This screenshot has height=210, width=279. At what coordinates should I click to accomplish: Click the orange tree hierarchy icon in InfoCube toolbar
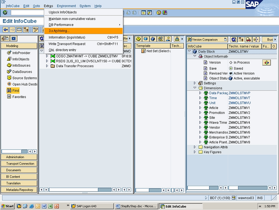[241, 39]
